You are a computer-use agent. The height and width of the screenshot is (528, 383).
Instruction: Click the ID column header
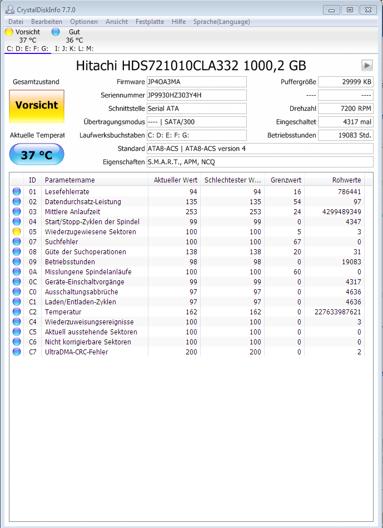[32, 180]
